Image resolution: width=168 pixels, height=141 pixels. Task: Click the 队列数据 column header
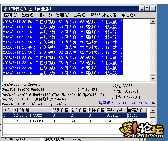click(x=61, y=110)
